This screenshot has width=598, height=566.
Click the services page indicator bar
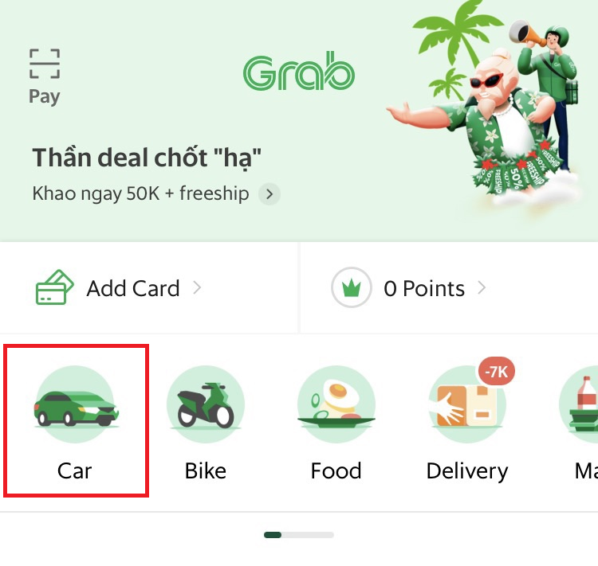[x=299, y=535]
